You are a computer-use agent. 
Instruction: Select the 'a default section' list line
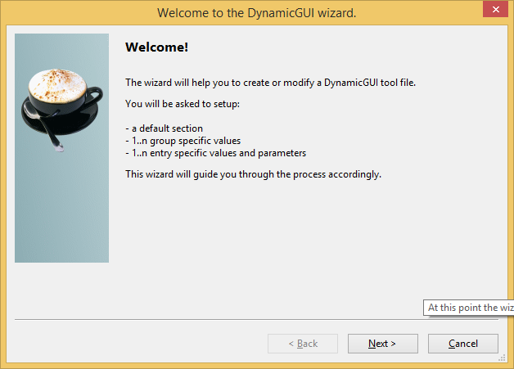164,128
